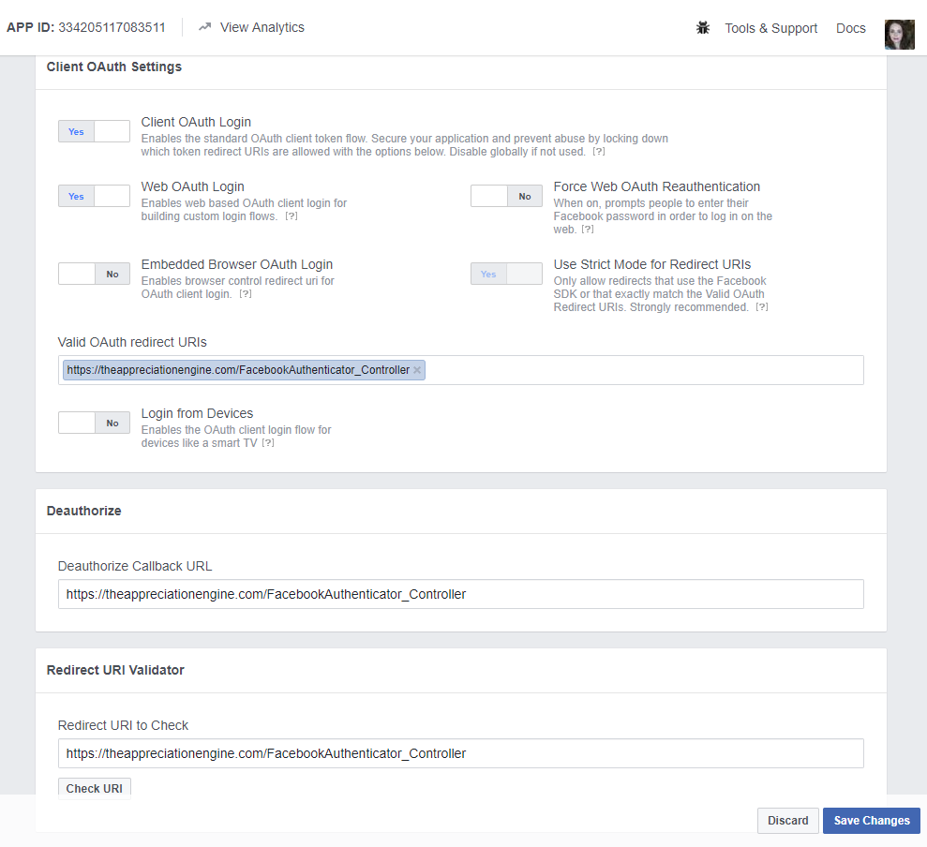This screenshot has width=927, height=847.
Task: Open the user profile picture
Action: tap(899, 35)
